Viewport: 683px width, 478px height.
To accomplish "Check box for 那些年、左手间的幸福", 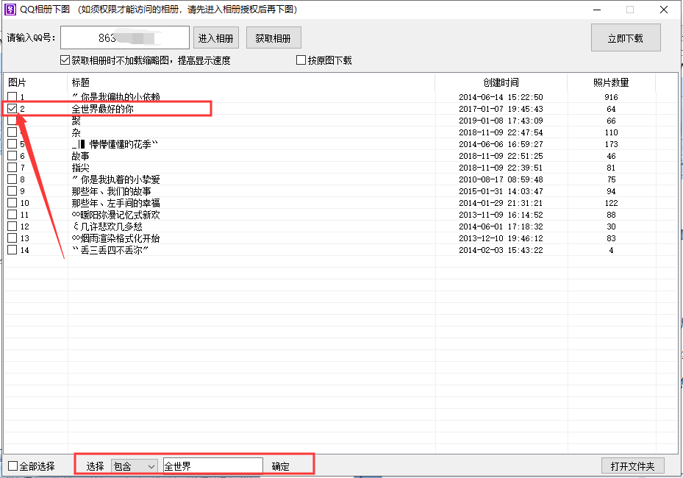I will point(12,203).
